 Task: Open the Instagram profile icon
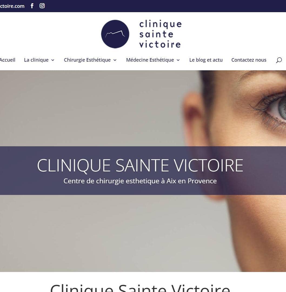point(42,6)
